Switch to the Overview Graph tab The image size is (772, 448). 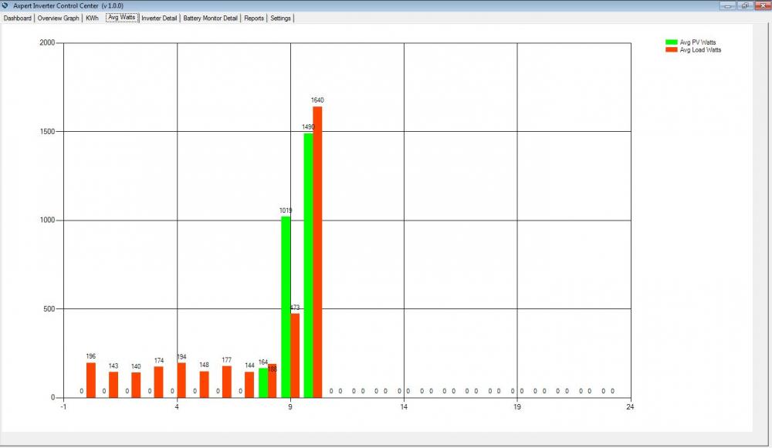[58, 19]
